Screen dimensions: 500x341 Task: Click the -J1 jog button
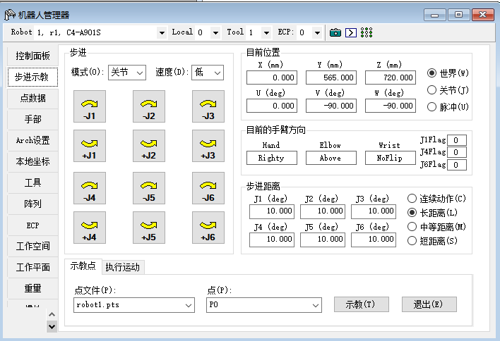click(x=90, y=107)
